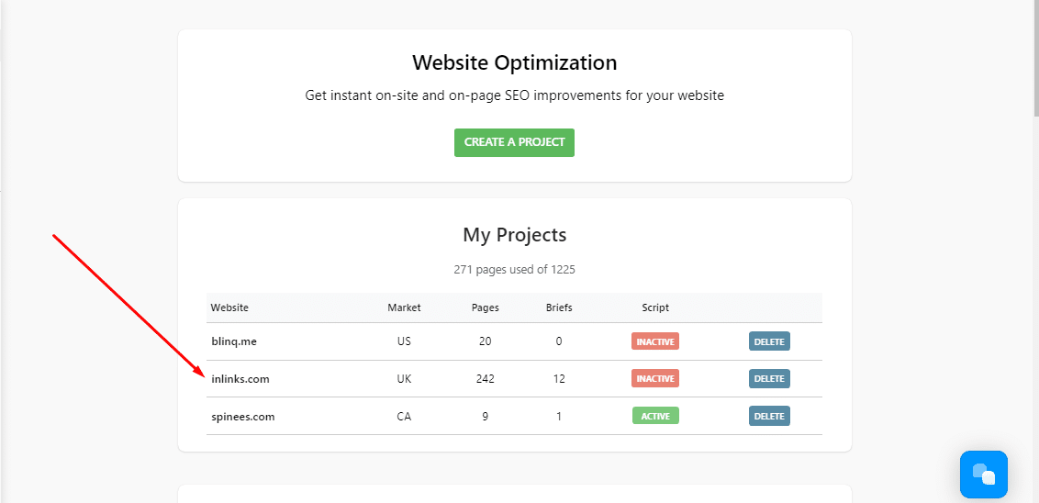Sort table by Pages column header
This screenshot has height=503, width=1039.
coord(485,307)
